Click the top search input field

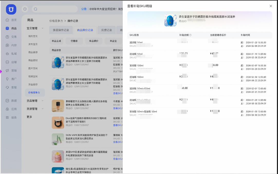[55, 9]
